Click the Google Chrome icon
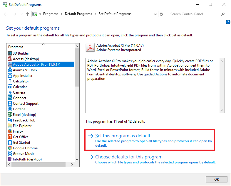Screen dimensions: 231x186 (10, 148)
